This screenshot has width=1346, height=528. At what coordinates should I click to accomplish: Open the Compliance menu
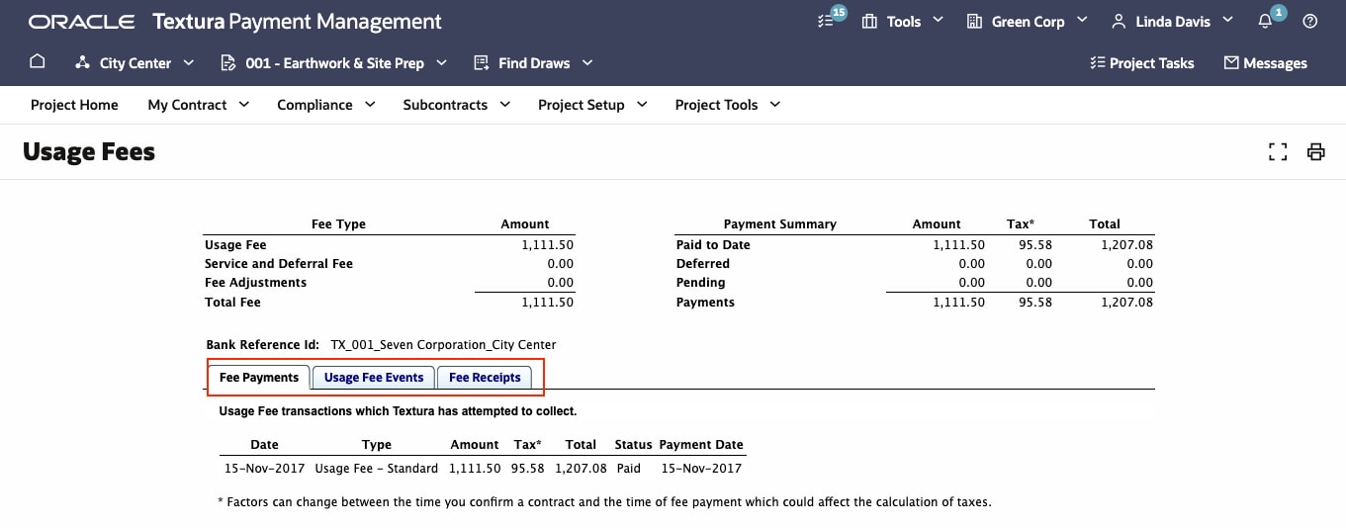[326, 105]
